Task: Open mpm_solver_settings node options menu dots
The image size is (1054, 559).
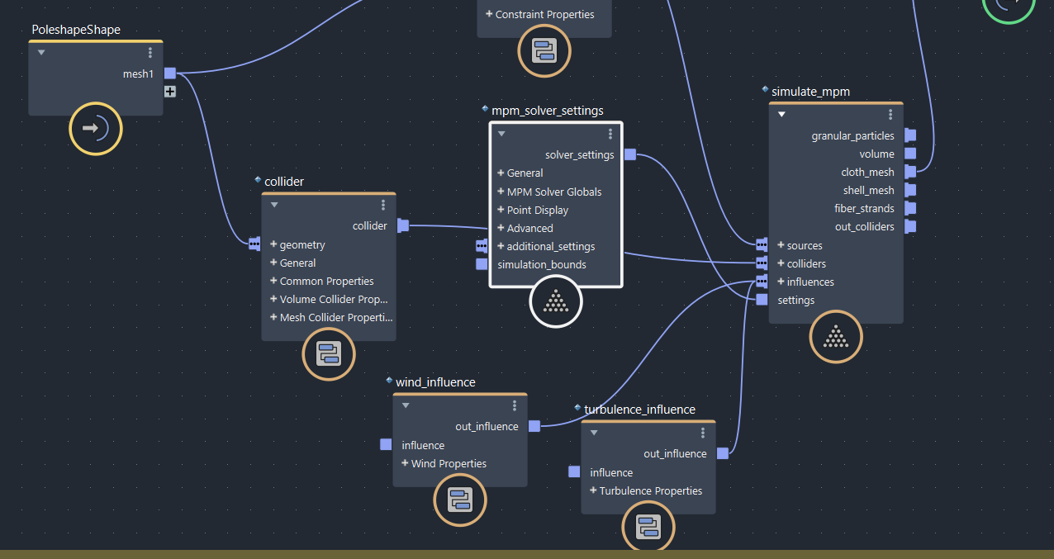Action: (610, 134)
